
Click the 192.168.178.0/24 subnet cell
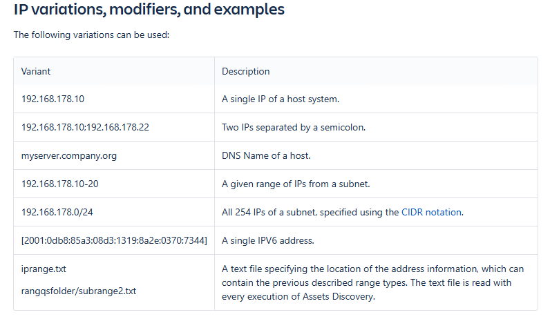pyautogui.click(x=57, y=212)
